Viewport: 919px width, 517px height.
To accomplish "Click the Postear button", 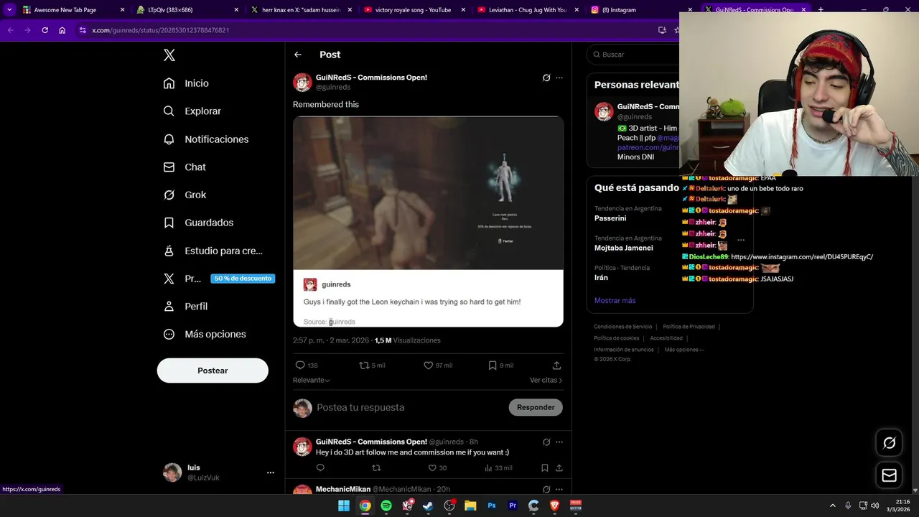I will 213,371.
